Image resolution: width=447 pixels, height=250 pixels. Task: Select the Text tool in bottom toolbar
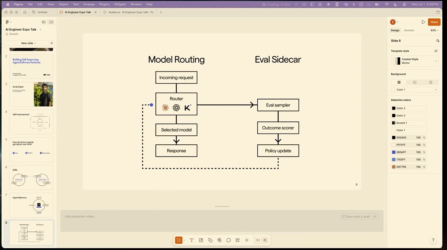(192, 240)
